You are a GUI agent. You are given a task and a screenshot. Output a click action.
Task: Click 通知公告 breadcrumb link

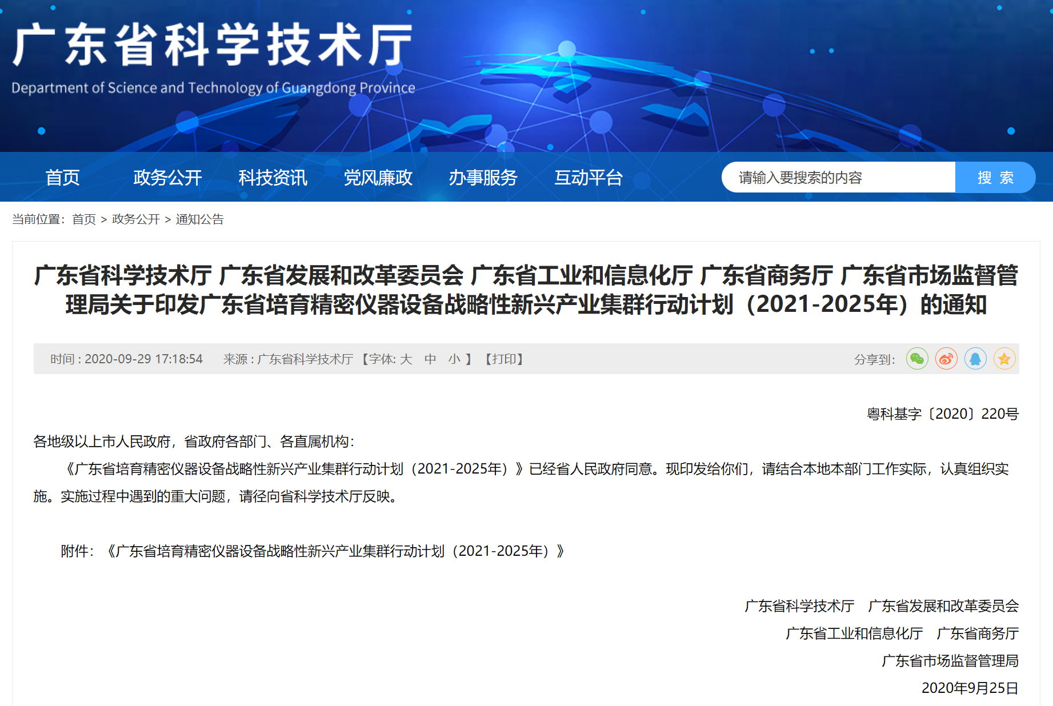point(199,219)
